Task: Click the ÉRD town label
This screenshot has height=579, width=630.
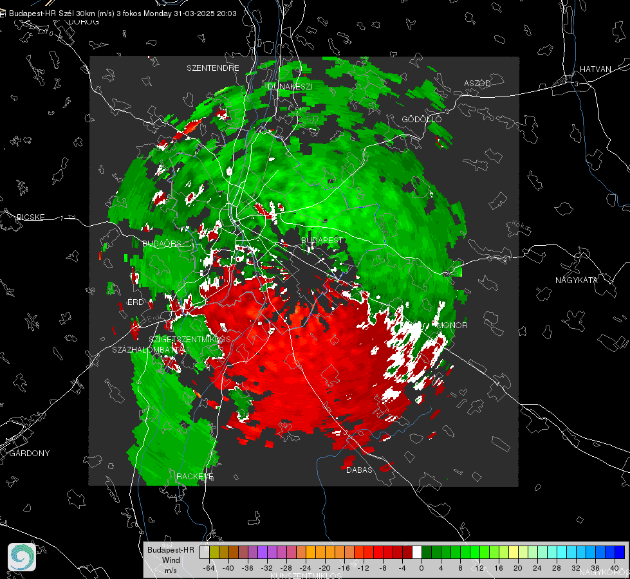Action: tap(135, 302)
